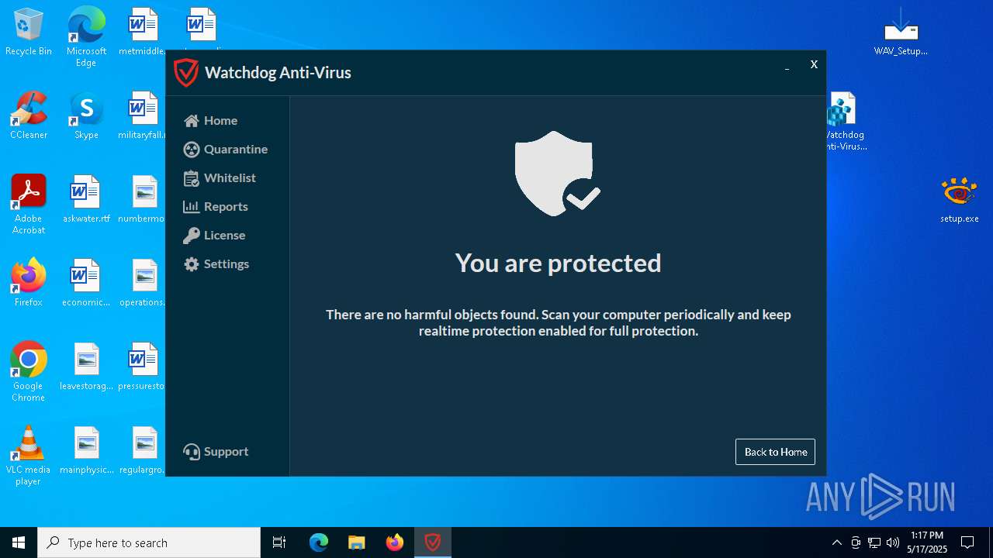993x558 pixels.
Task: Click the Home house icon
Action: tap(192, 121)
